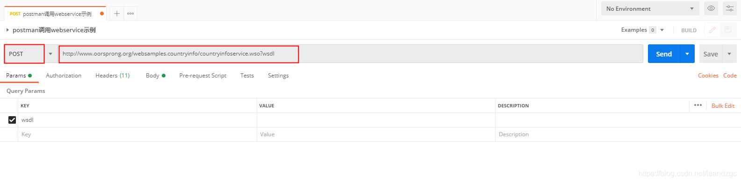The image size is (741, 182).
Task: Open the Cookies link
Action: pos(708,76)
